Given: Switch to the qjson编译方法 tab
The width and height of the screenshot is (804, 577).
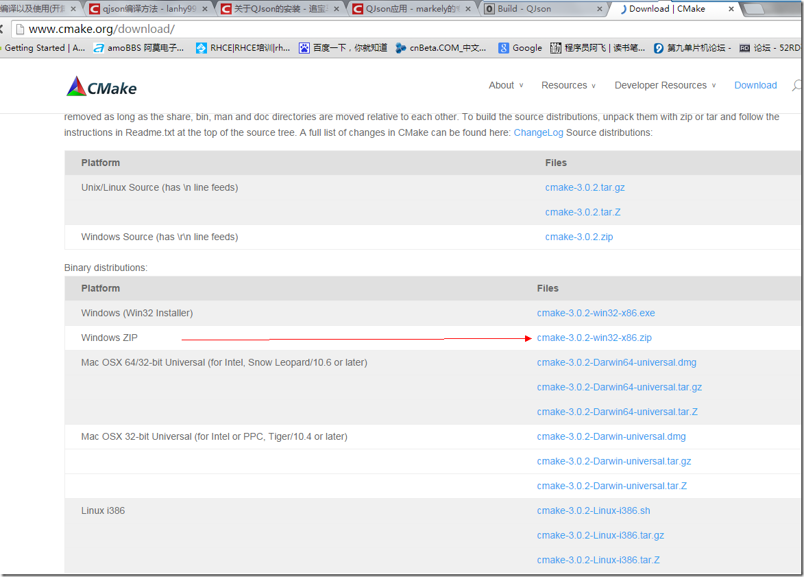Looking at the screenshot, I should [149, 9].
